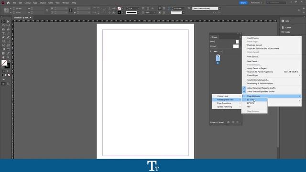306x172 pixels.
Task: Choose 90° CW rotation
Action: point(254,100)
